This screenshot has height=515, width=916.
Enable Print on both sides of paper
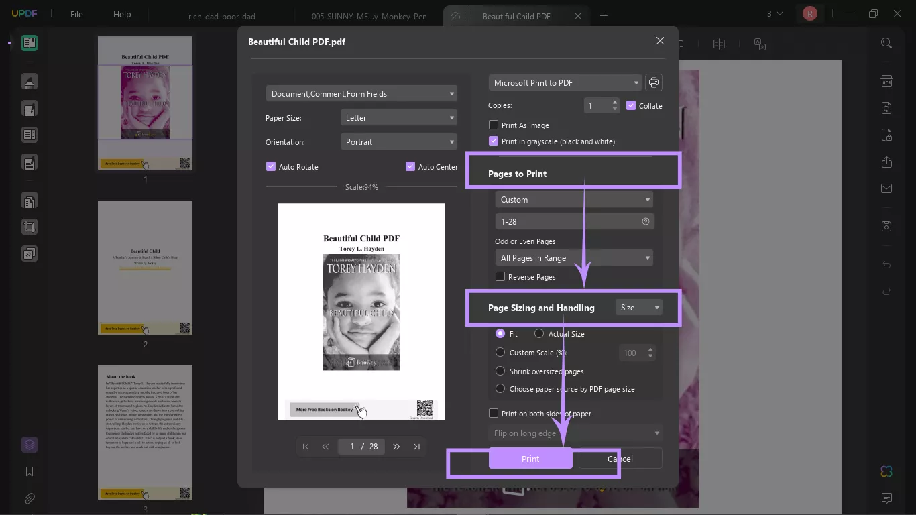pyautogui.click(x=494, y=413)
